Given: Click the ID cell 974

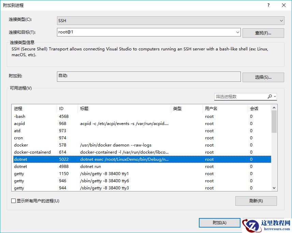Looking at the screenshot, I should (62, 138).
